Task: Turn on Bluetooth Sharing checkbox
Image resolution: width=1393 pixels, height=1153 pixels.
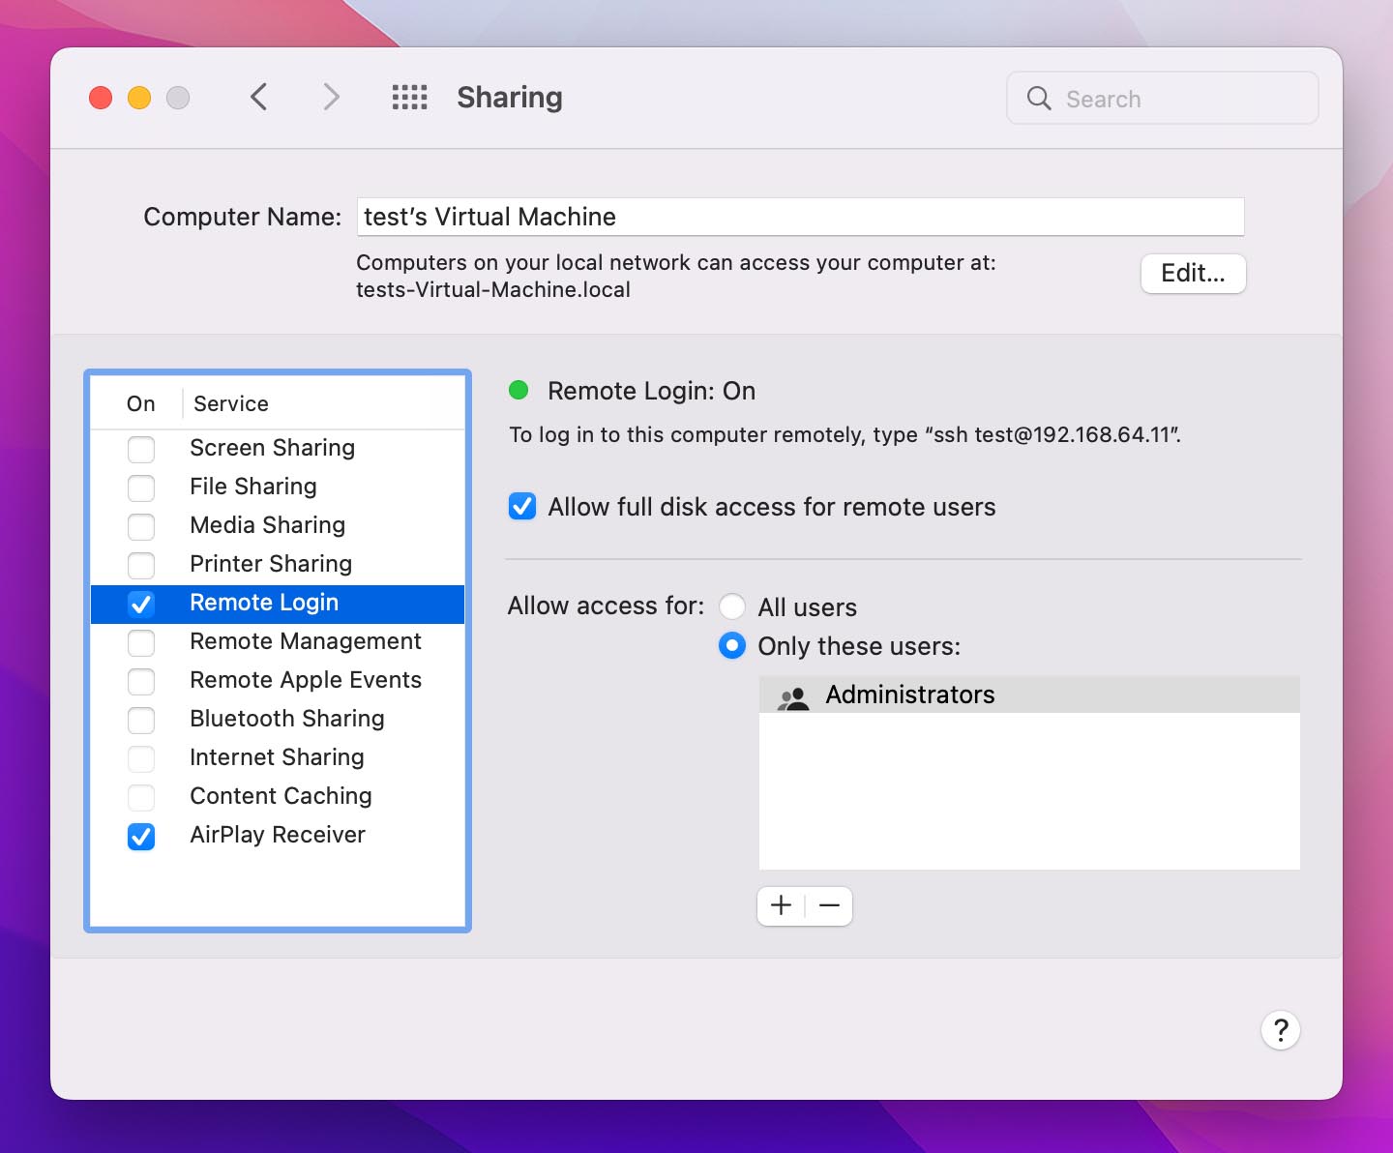Action: [x=141, y=720]
